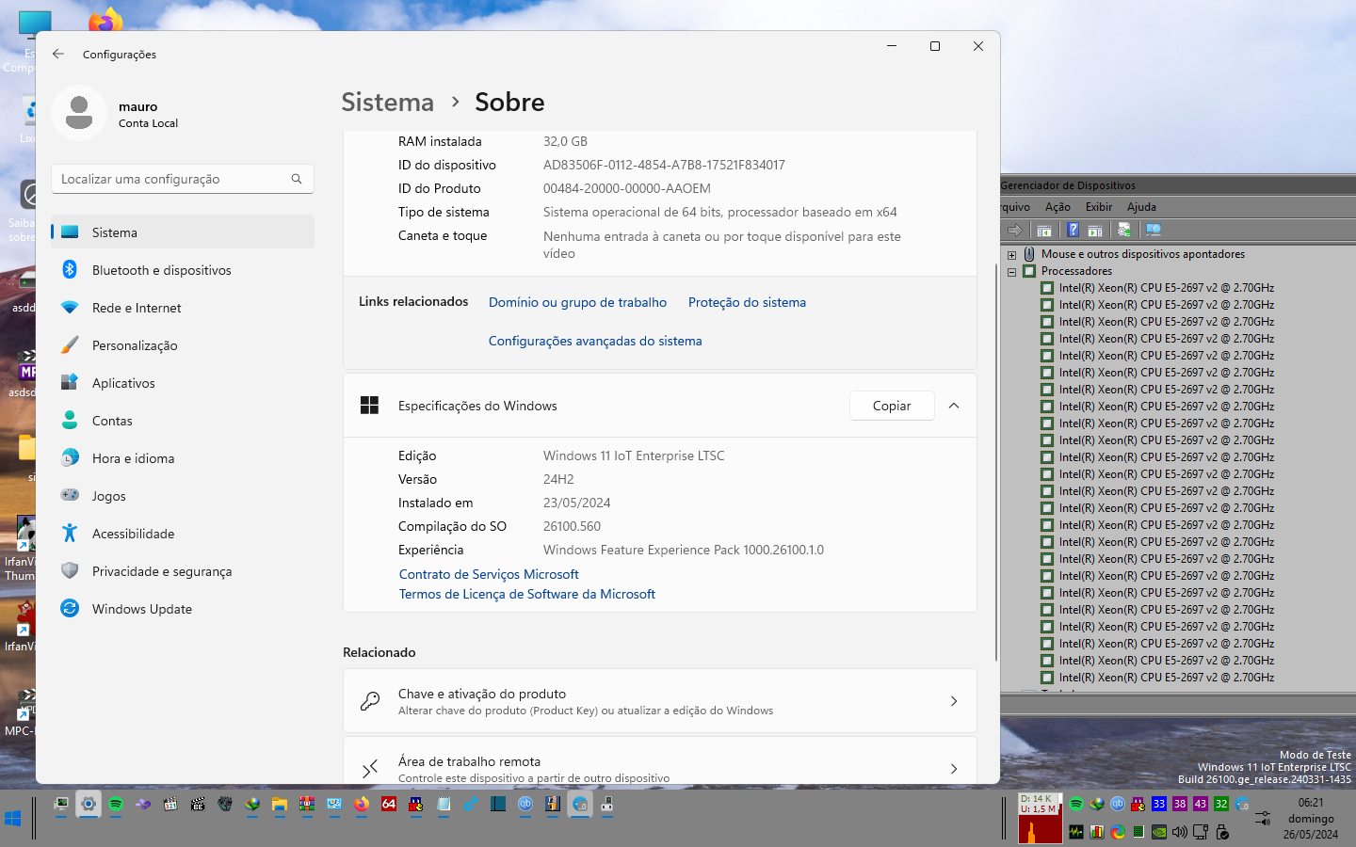Open Ação menu in Device Manager

tap(1057, 207)
